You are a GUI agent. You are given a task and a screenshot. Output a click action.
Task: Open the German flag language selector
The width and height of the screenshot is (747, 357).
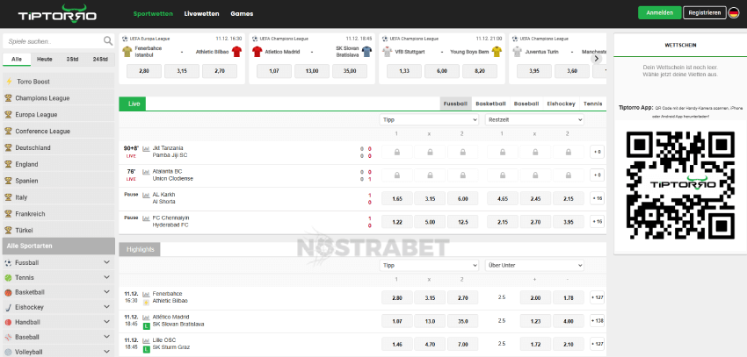point(734,13)
